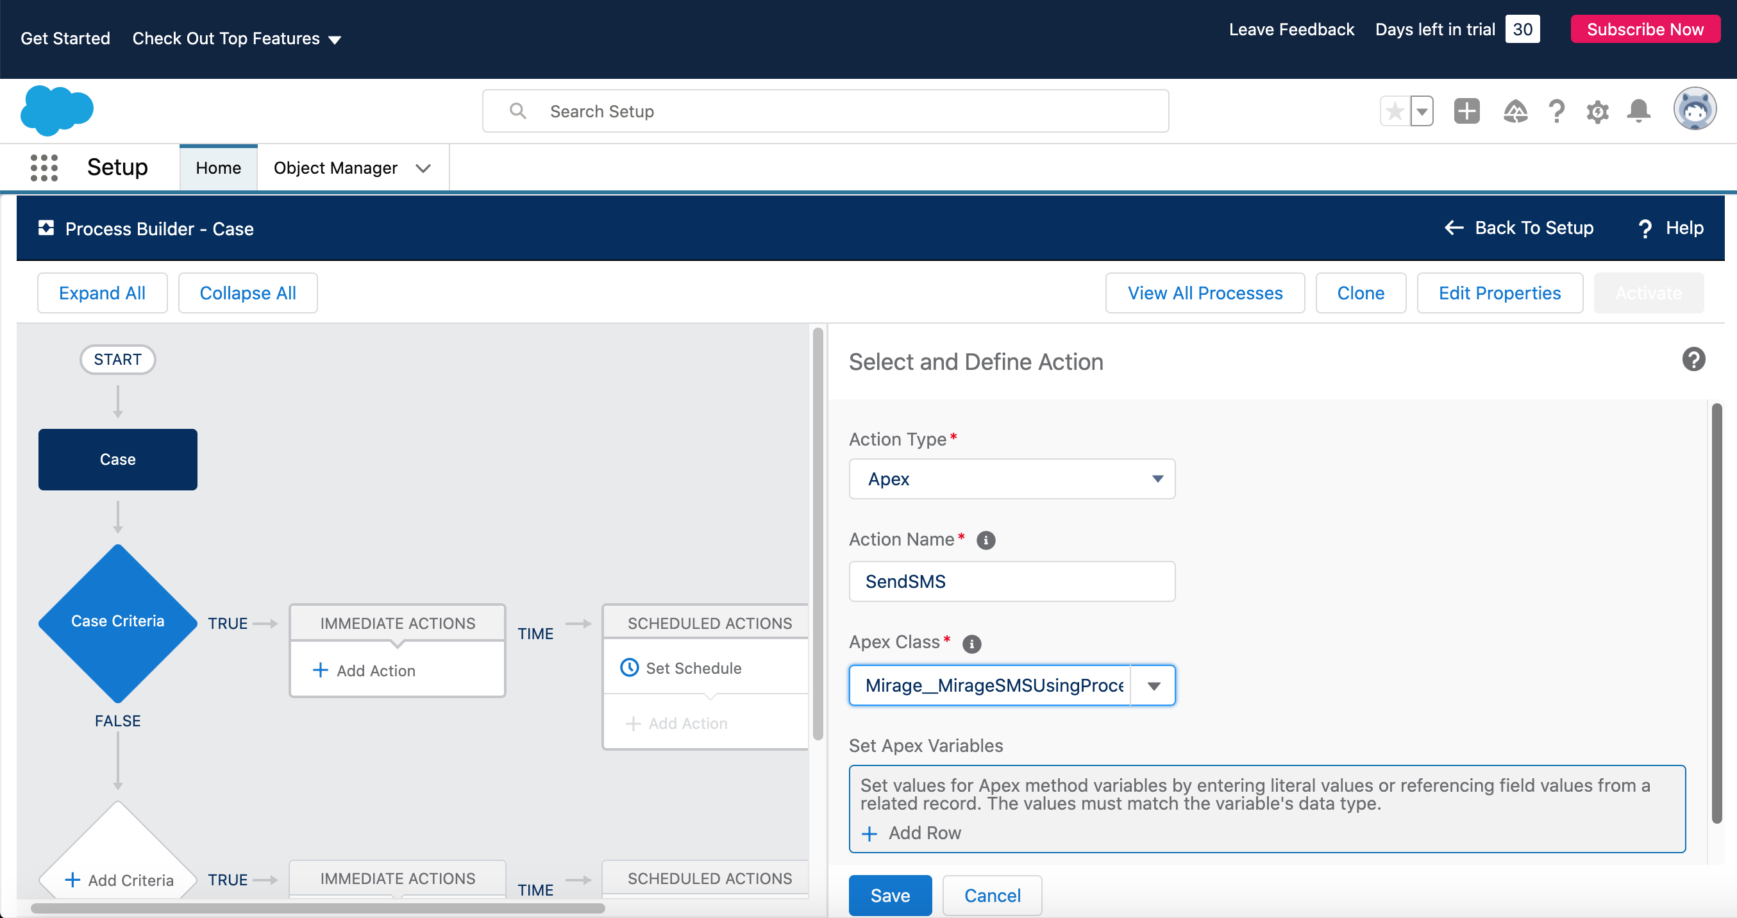Click the Collapse All button
This screenshot has width=1737, height=918.
pyautogui.click(x=248, y=293)
